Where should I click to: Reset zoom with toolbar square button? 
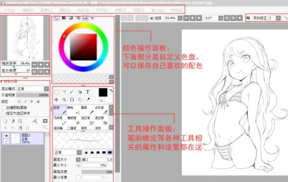[x=199, y=18]
